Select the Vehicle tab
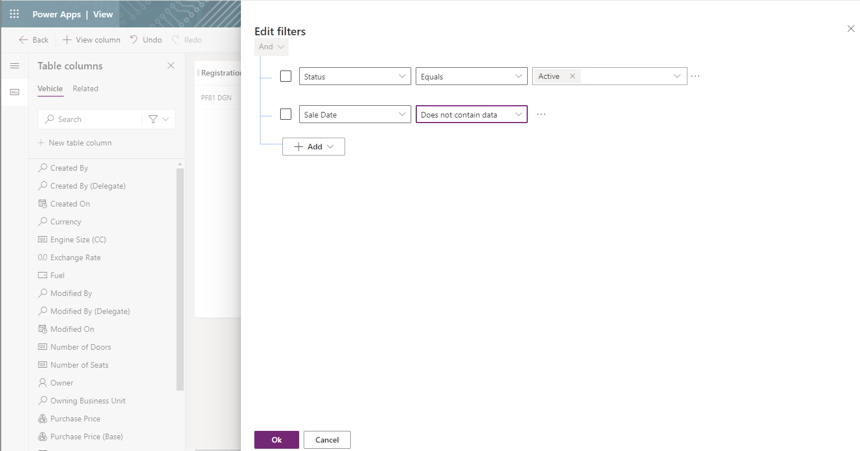The width and height of the screenshot is (860, 451). pyautogui.click(x=50, y=88)
